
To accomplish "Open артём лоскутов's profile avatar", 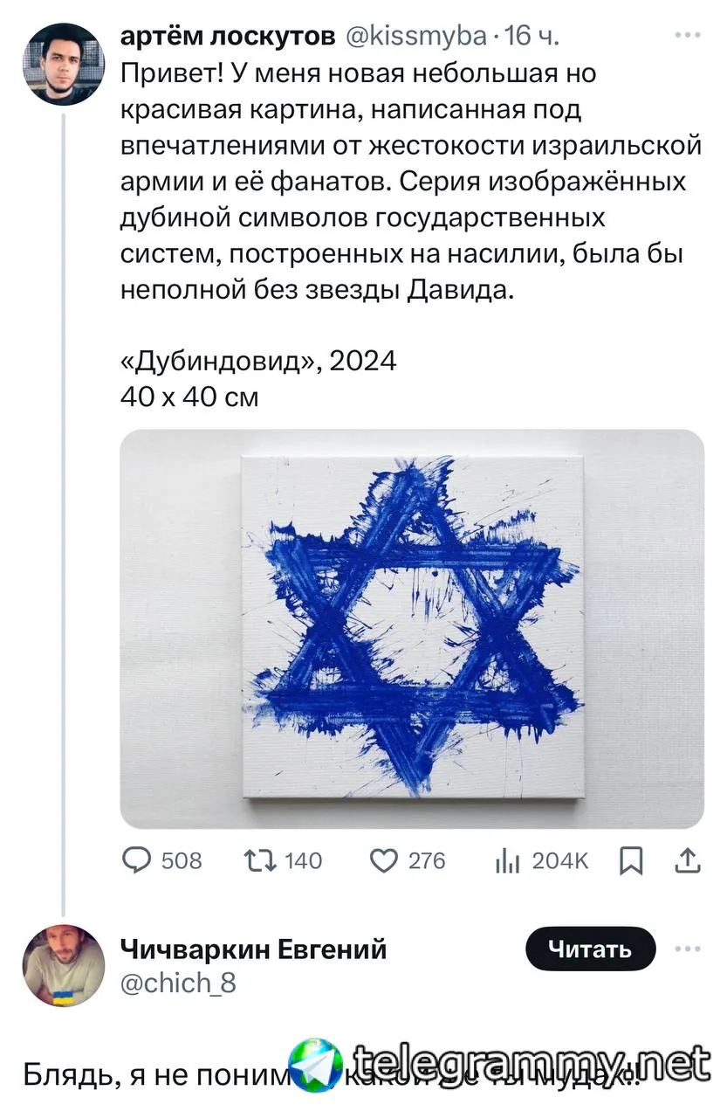I will tap(64, 64).
